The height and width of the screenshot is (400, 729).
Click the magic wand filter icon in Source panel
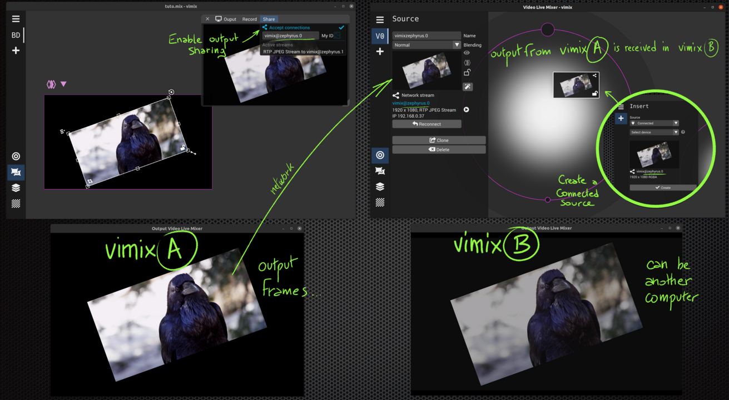tap(468, 87)
